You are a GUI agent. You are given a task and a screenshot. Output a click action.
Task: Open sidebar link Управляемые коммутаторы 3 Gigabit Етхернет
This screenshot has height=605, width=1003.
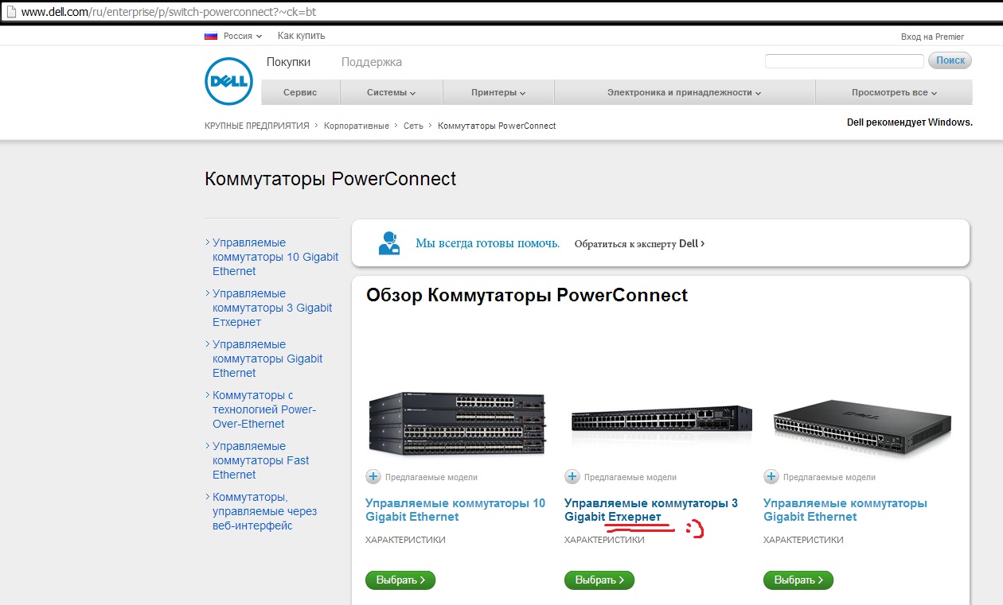pyautogui.click(x=272, y=308)
